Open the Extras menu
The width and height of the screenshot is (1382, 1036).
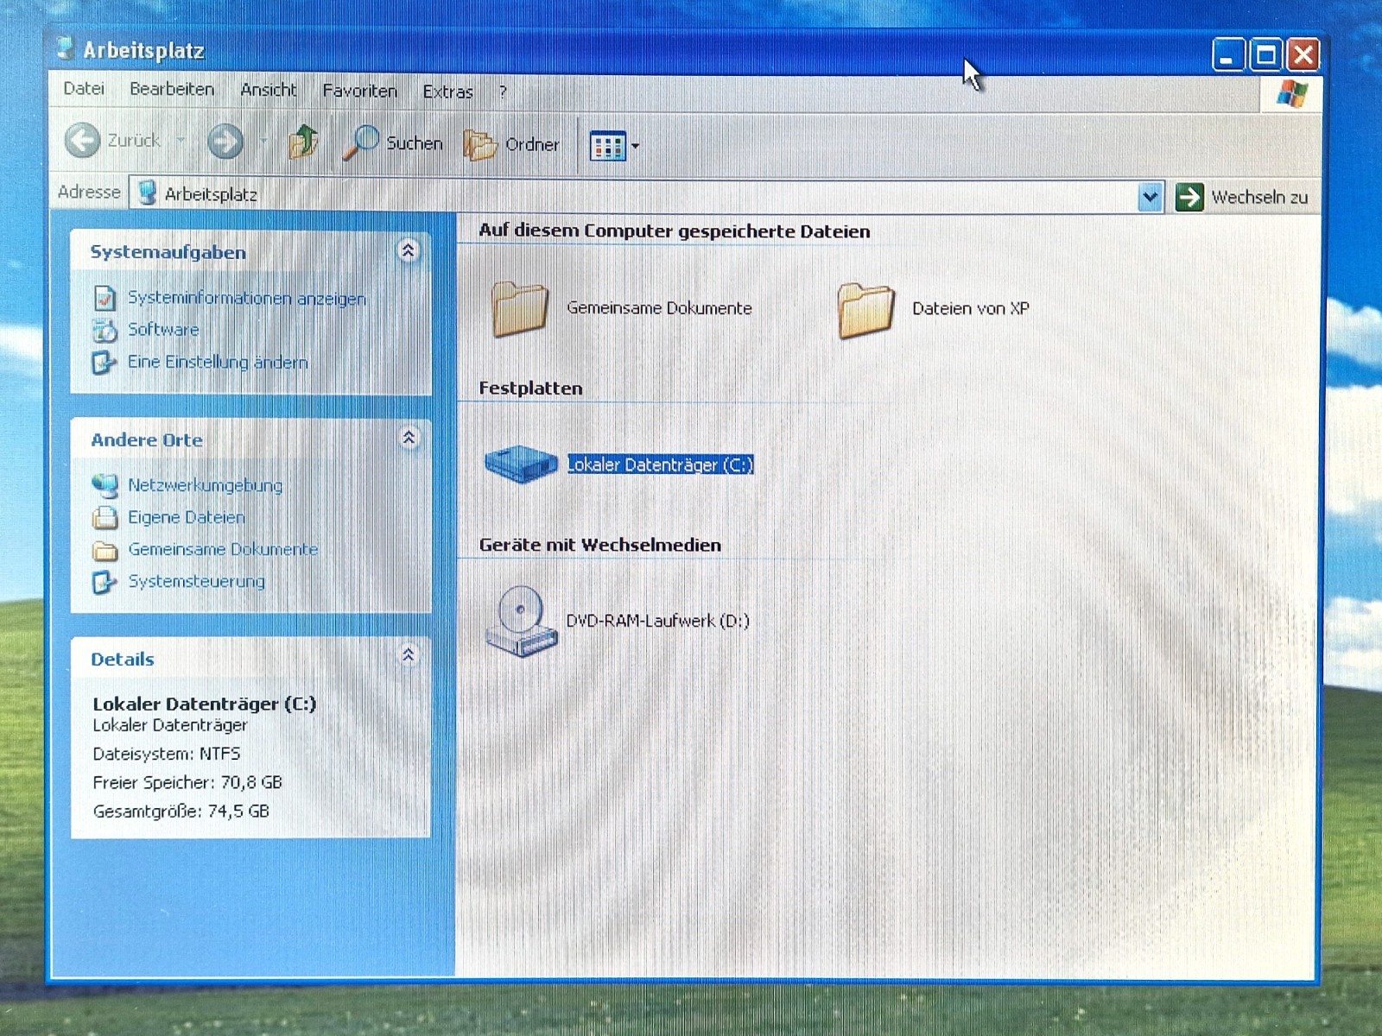point(447,92)
